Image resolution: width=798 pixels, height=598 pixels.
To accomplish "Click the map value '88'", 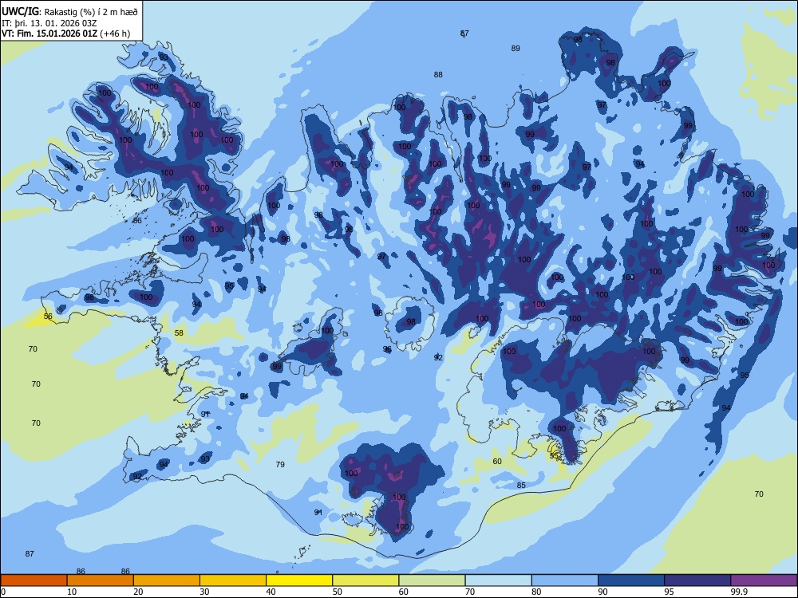I will (x=438, y=74).
